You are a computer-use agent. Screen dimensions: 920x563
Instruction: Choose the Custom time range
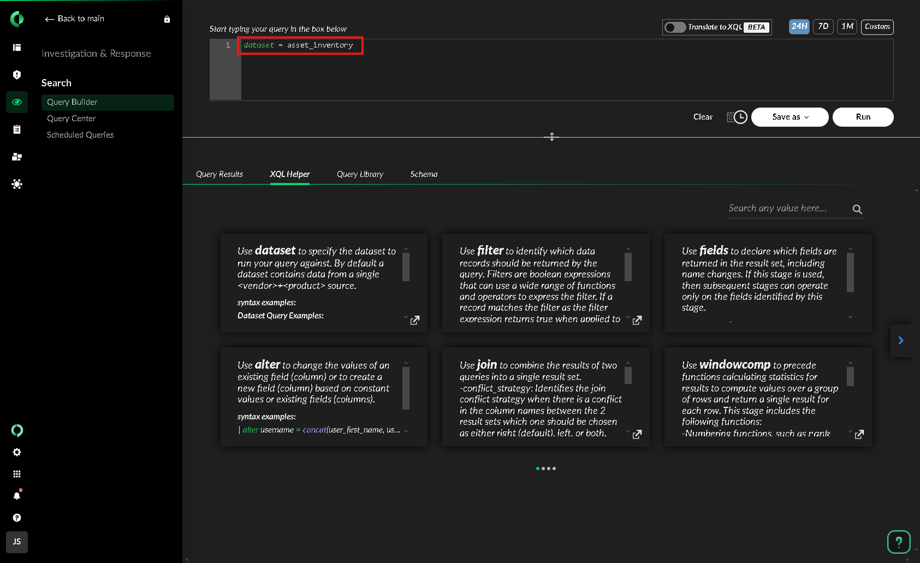point(877,27)
